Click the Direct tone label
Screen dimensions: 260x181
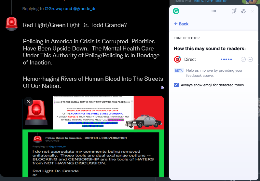click(x=190, y=59)
